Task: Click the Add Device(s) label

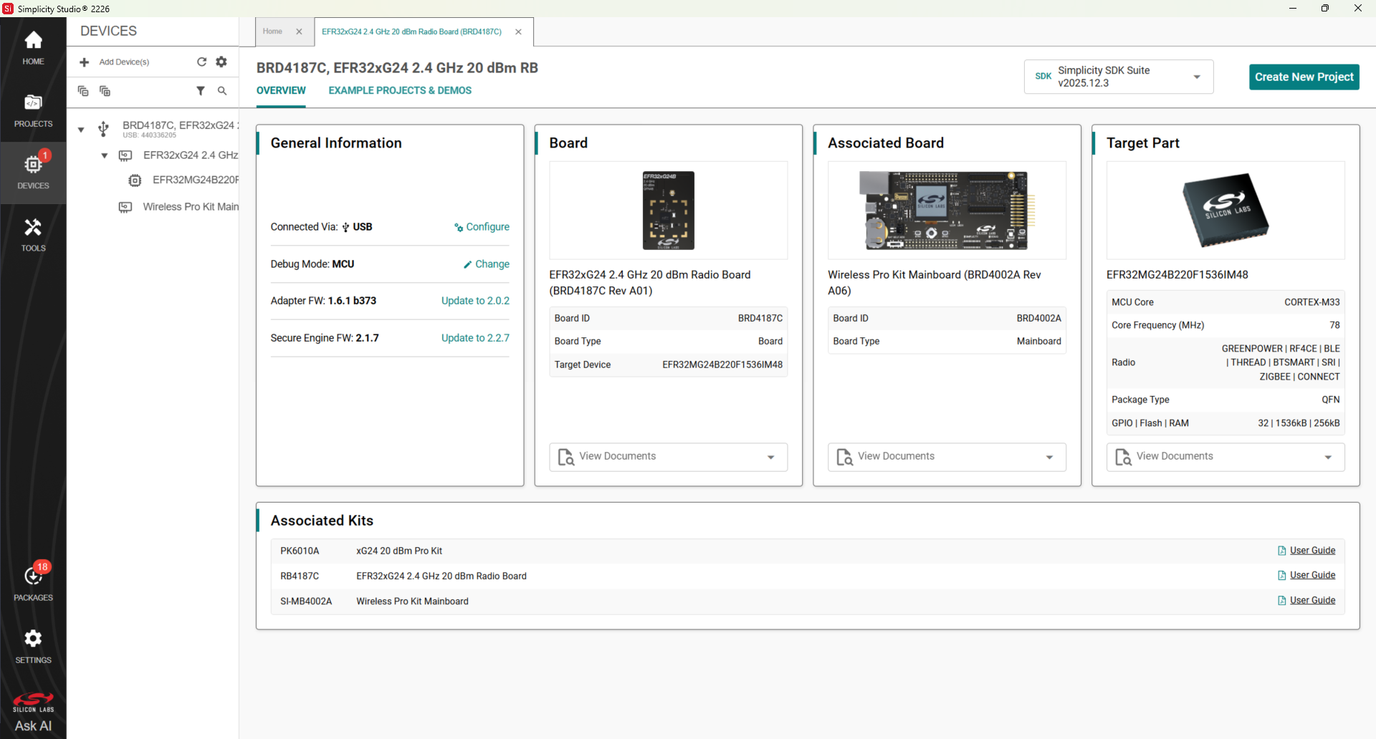Action: click(x=124, y=62)
